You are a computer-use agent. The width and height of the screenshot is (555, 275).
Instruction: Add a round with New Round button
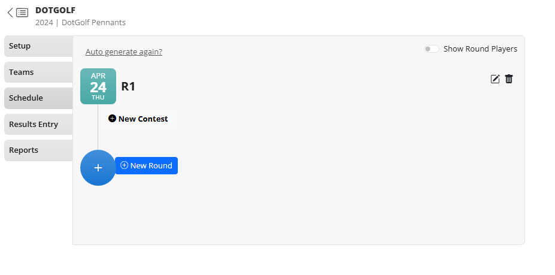[x=147, y=166]
